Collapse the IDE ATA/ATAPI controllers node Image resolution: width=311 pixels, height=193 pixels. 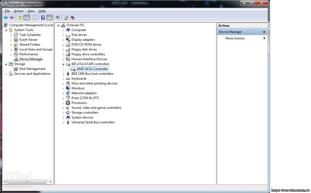(x=63, y=64)
